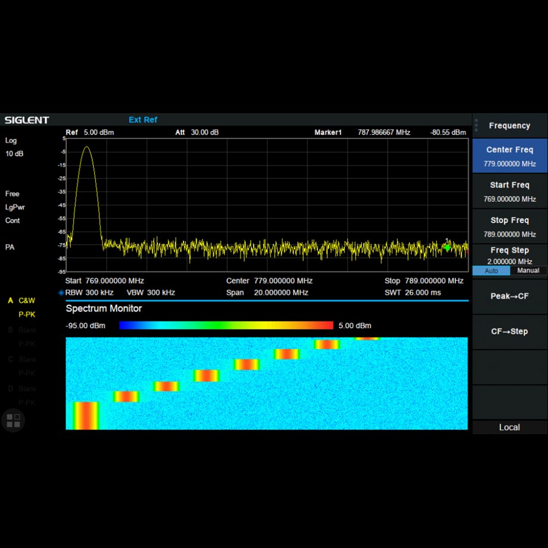
Task: Click the green Marker1 diamond on the trace
Action: coord(447,247)
